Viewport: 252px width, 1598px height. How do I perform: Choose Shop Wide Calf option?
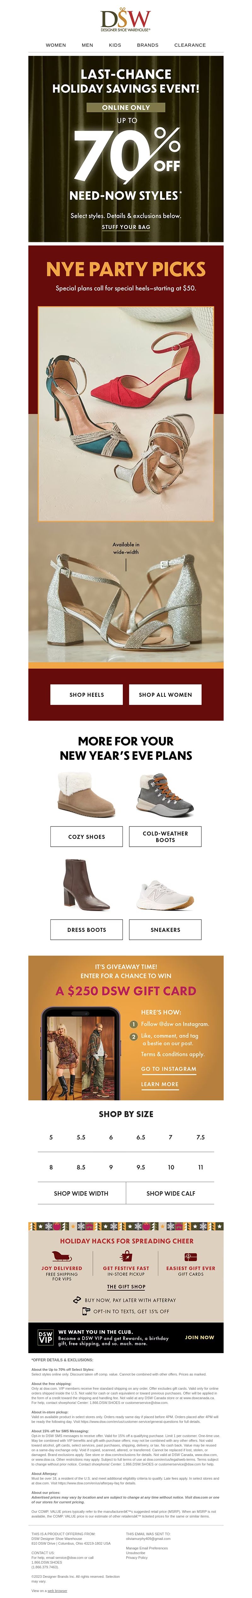pyautogui.click(x=171, y=1193)
